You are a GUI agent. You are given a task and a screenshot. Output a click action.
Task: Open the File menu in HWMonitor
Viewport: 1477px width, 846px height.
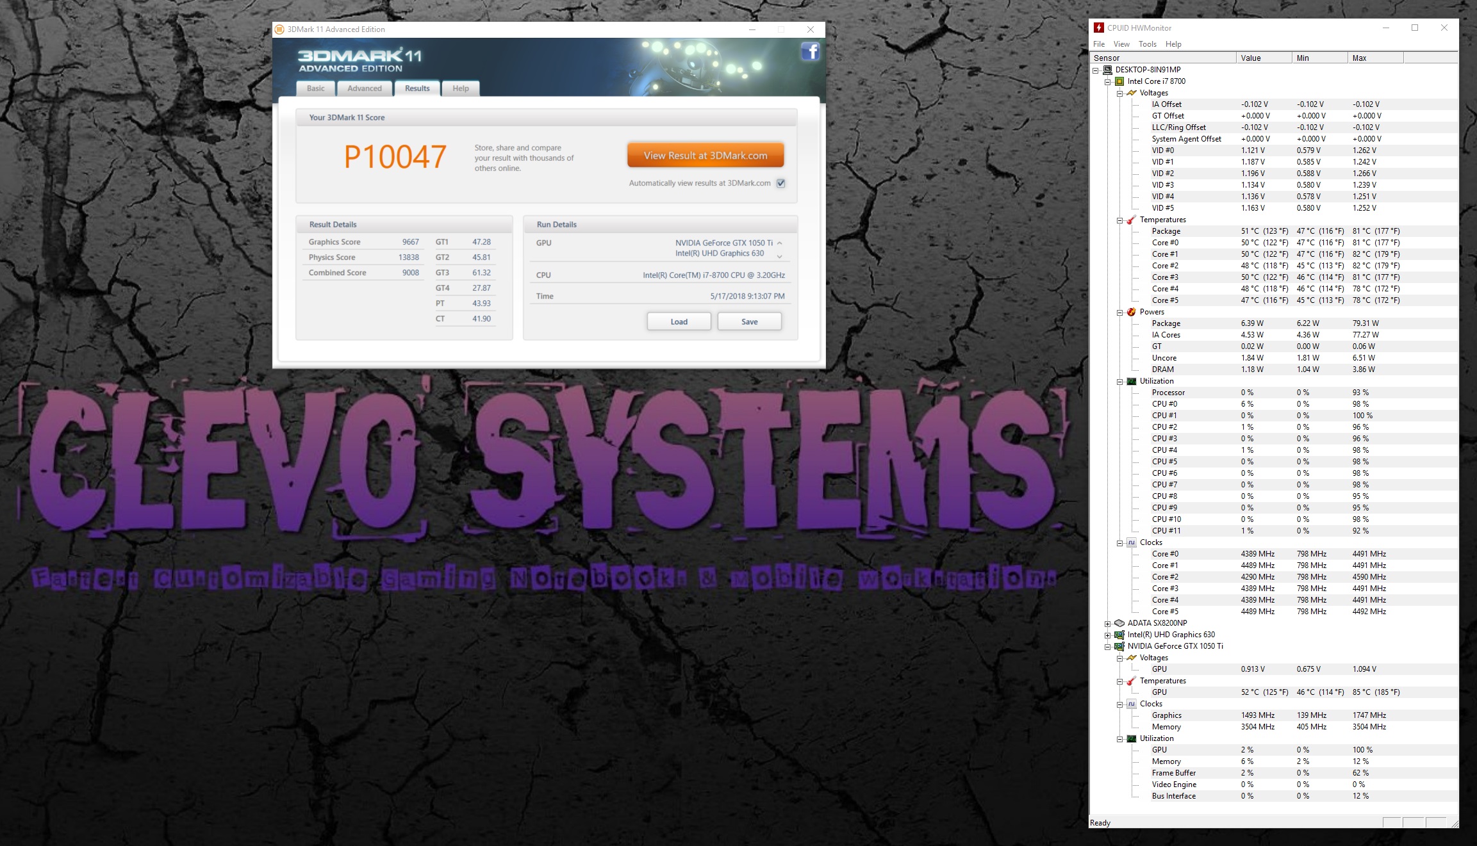[1099, 44]
